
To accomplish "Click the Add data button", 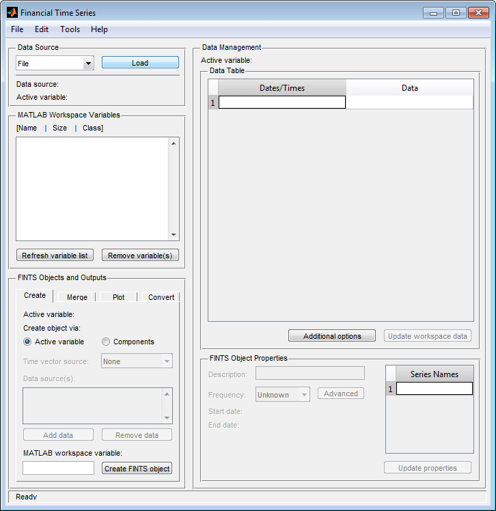I will pyautogui.click(x=58, y=434).
